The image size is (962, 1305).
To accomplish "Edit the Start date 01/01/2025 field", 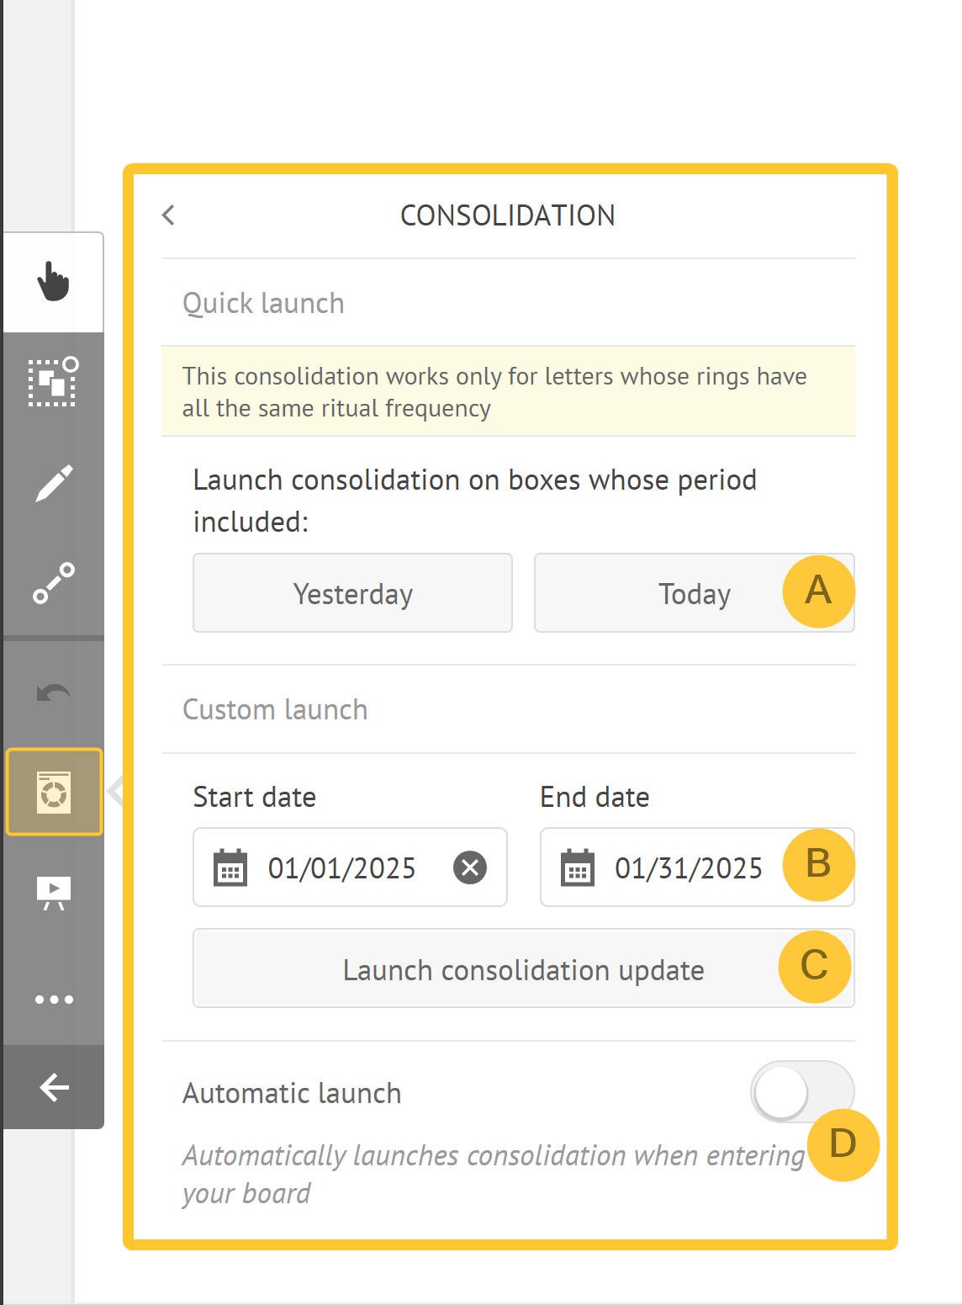I will [x=350, y=867].
